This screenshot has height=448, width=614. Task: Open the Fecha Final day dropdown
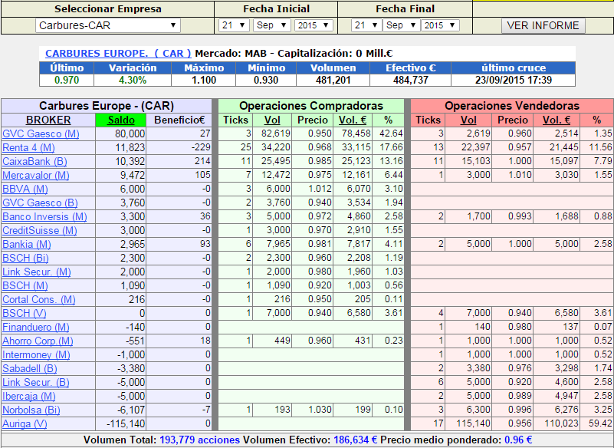366,25
